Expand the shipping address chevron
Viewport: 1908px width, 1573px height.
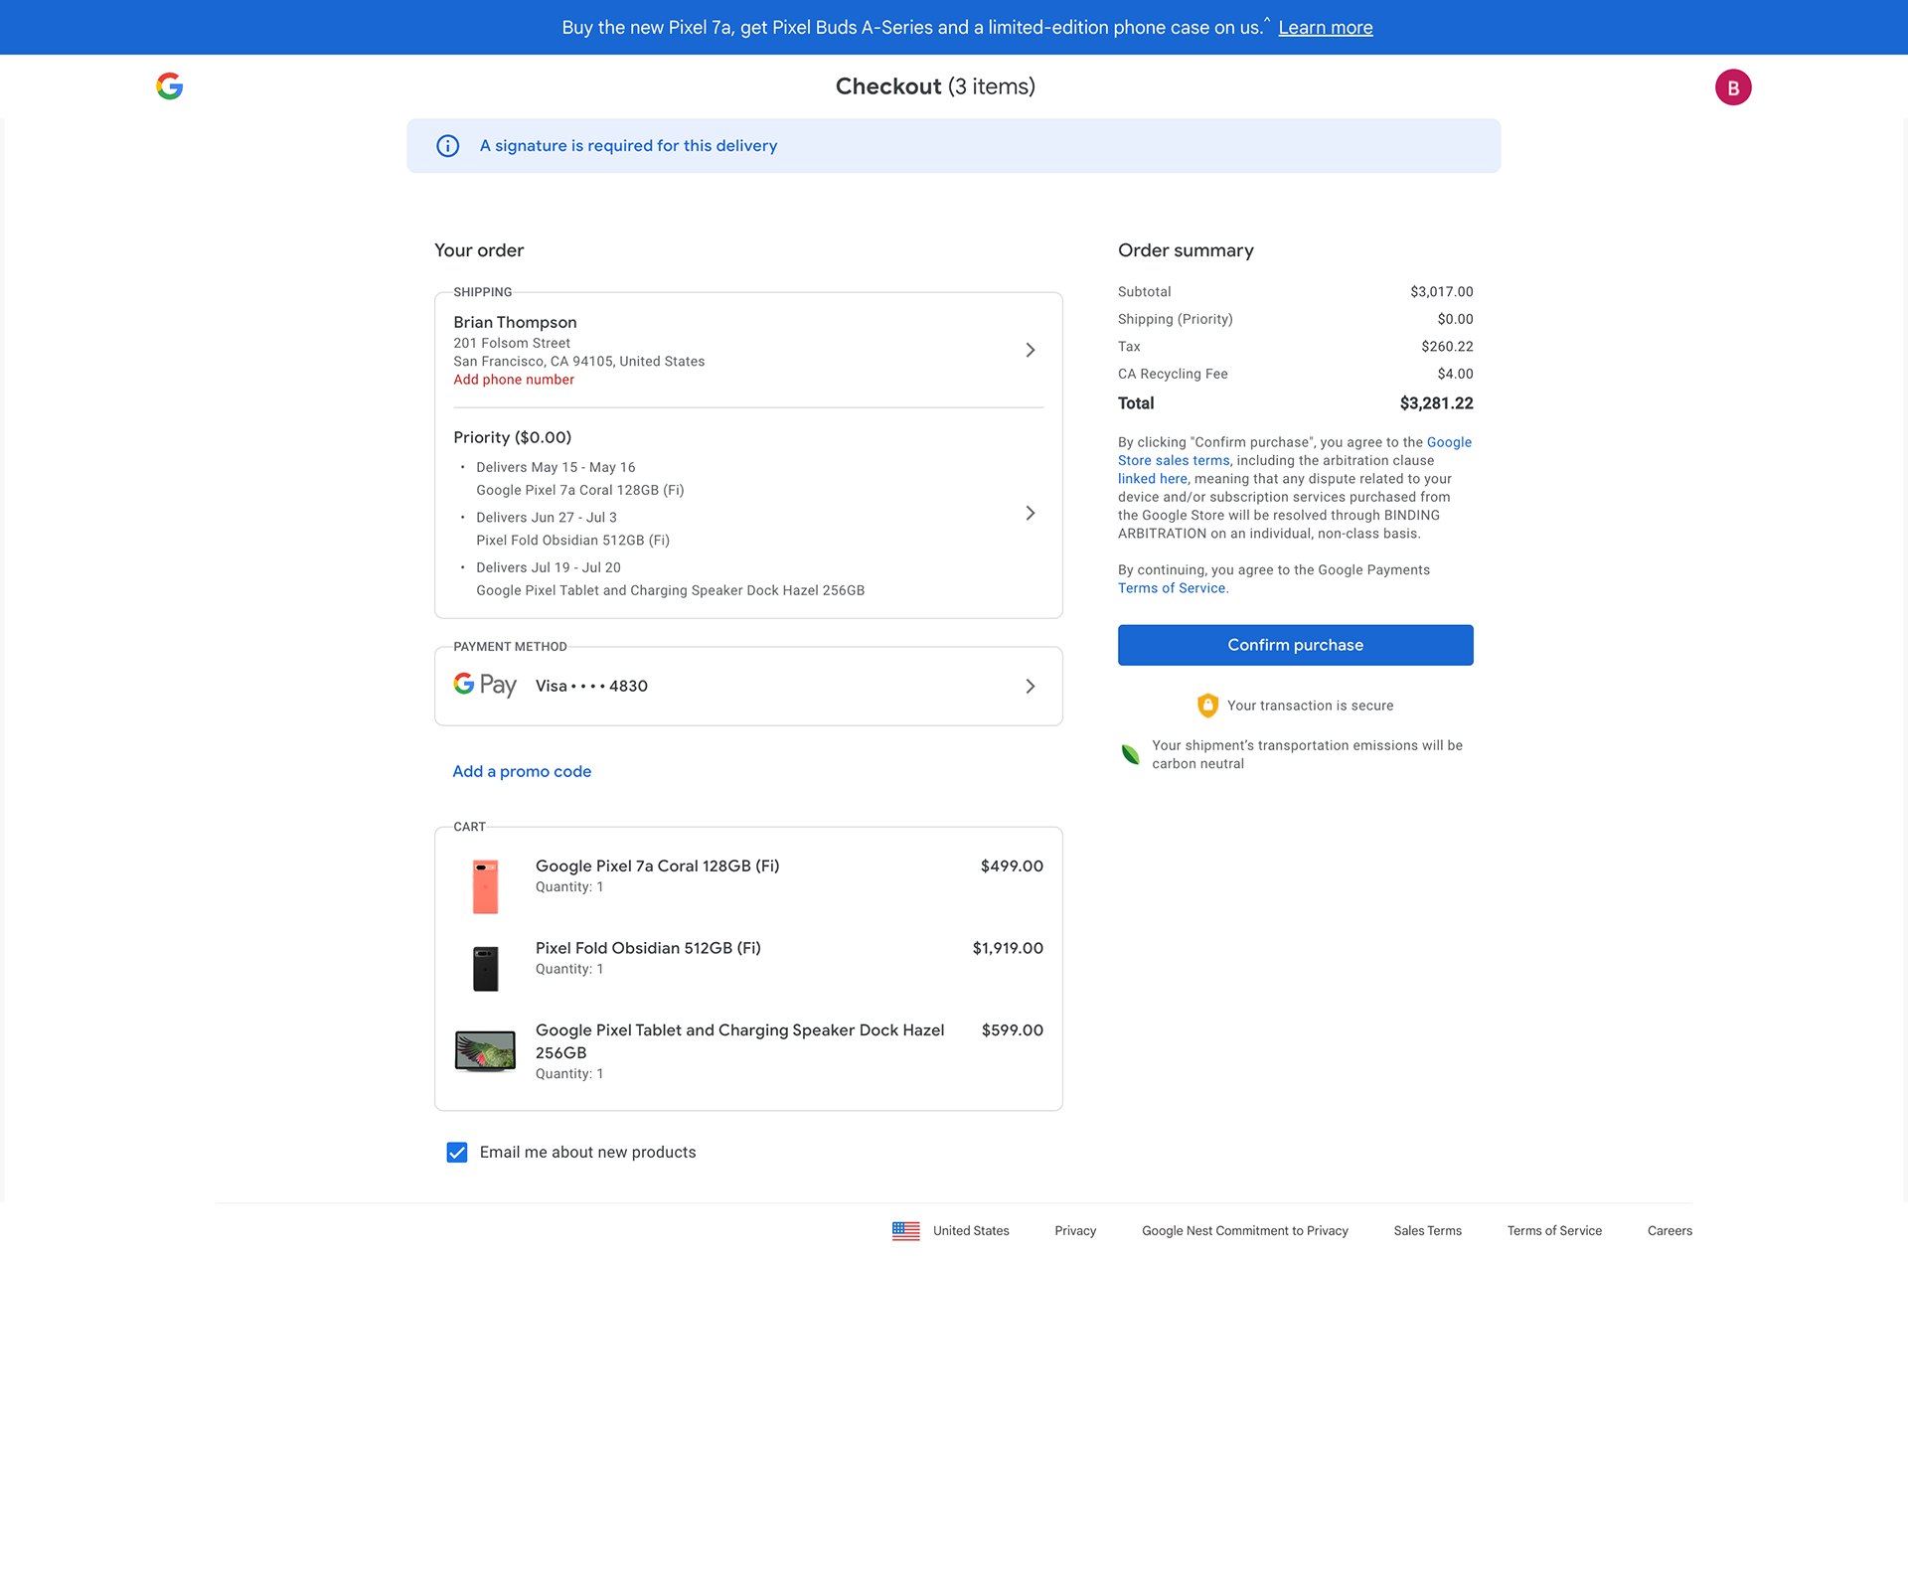point(1031,350)
